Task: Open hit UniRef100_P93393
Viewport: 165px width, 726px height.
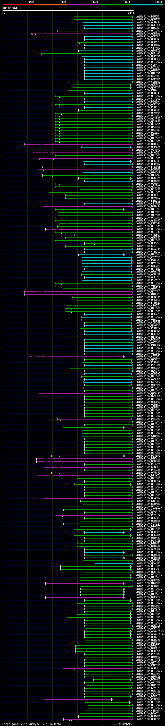Action: pyautogui.click(x=148, y=456)
